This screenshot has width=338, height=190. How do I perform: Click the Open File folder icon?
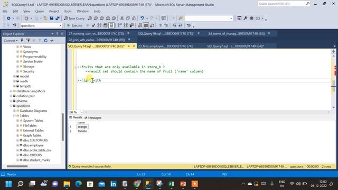pos(45,18)
